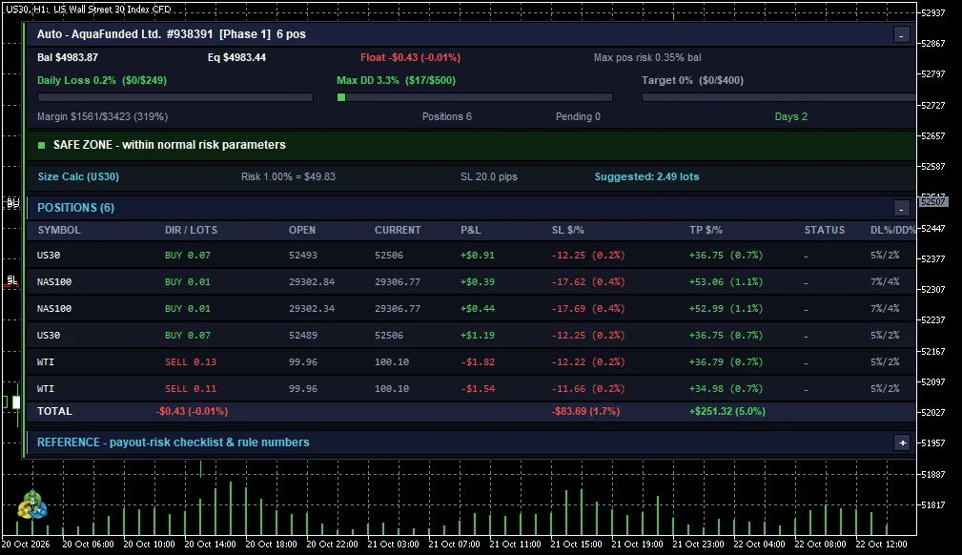Click the BU level marker on chart edge

point(13,202)
